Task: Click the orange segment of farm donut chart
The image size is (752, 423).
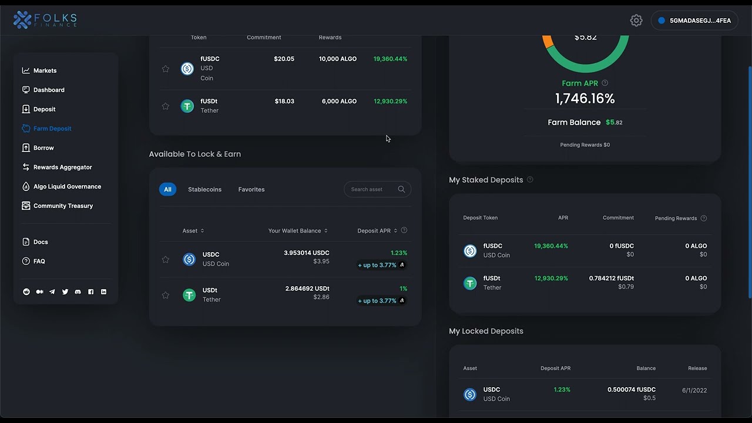Action: 548,42
